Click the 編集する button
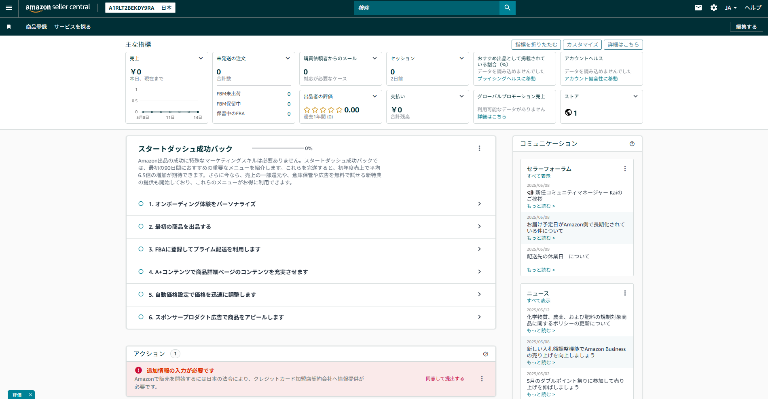768x399 pixels. [746, 27]
